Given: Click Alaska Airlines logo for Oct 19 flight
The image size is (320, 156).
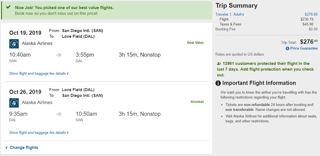Looking at the screenshot, I should coord(14,44).
